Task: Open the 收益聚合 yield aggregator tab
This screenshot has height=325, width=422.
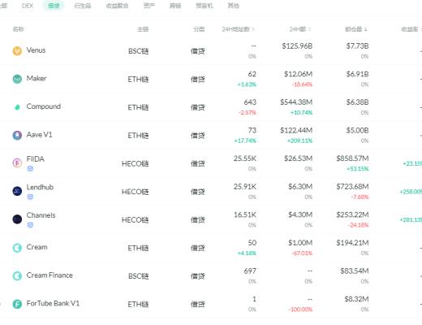Action: pos(117,6)
